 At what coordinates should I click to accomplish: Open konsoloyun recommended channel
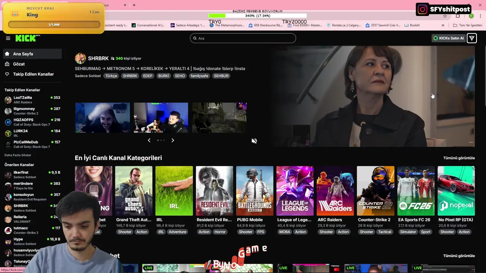(x=32, y=197)
